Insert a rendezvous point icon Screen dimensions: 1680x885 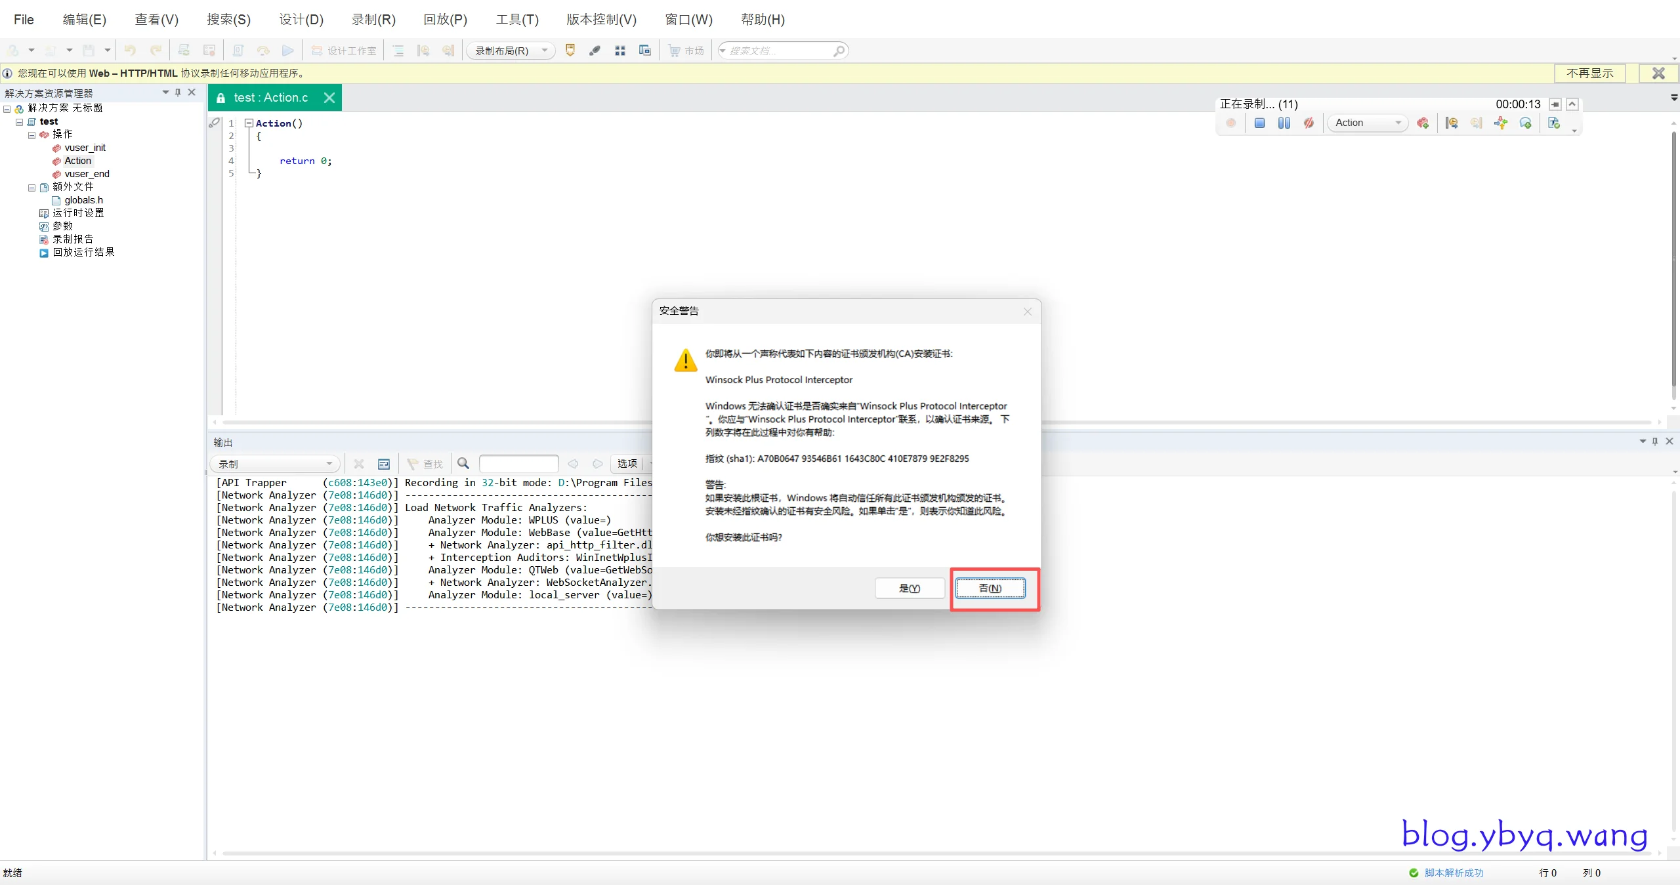(1501, 123)
